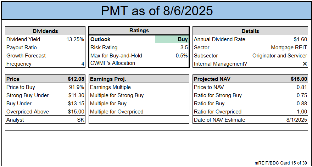Screen dimensions: 312x167
Task: Select the green Buy outlook cell
Action: (172, 40)
